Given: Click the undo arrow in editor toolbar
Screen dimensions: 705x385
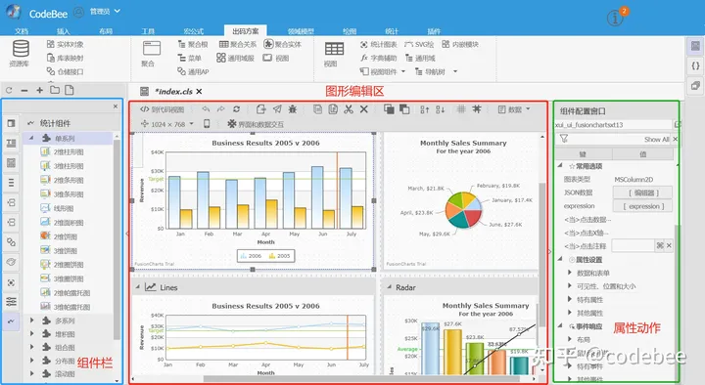Looking at the screenshot, I should click(x=206, y=109).
